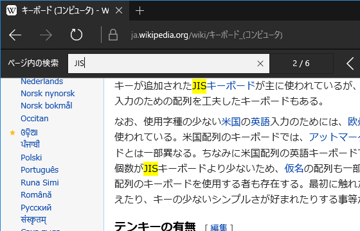
Task: Follow the アットマーク link
Action: pyautogui.click(x=334, y=137)
